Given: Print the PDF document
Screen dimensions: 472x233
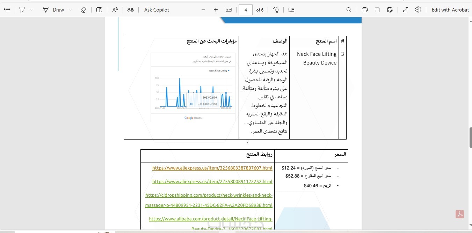Looking at the screenshot, I should tap(365, 10).
